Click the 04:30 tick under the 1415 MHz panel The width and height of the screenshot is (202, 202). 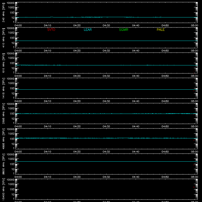click(106, 101)
